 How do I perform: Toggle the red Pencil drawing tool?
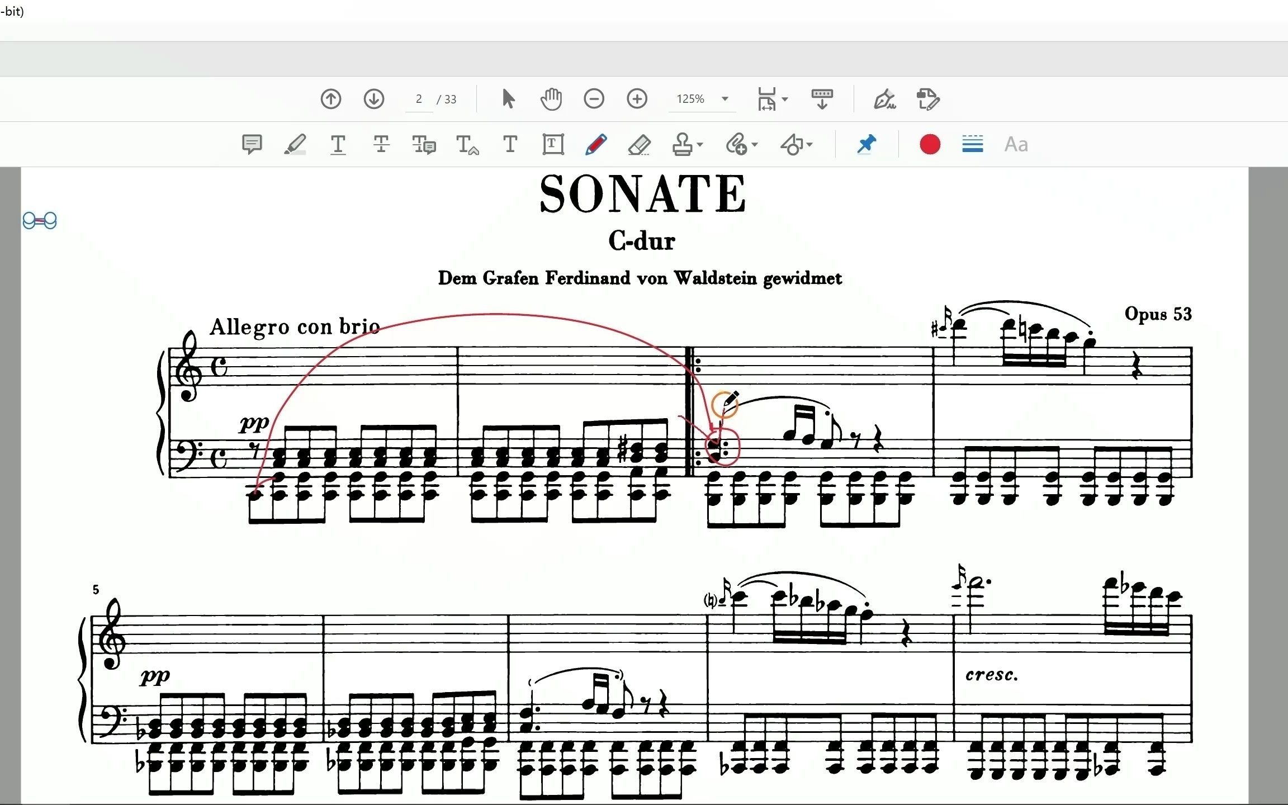click(596, 144)
